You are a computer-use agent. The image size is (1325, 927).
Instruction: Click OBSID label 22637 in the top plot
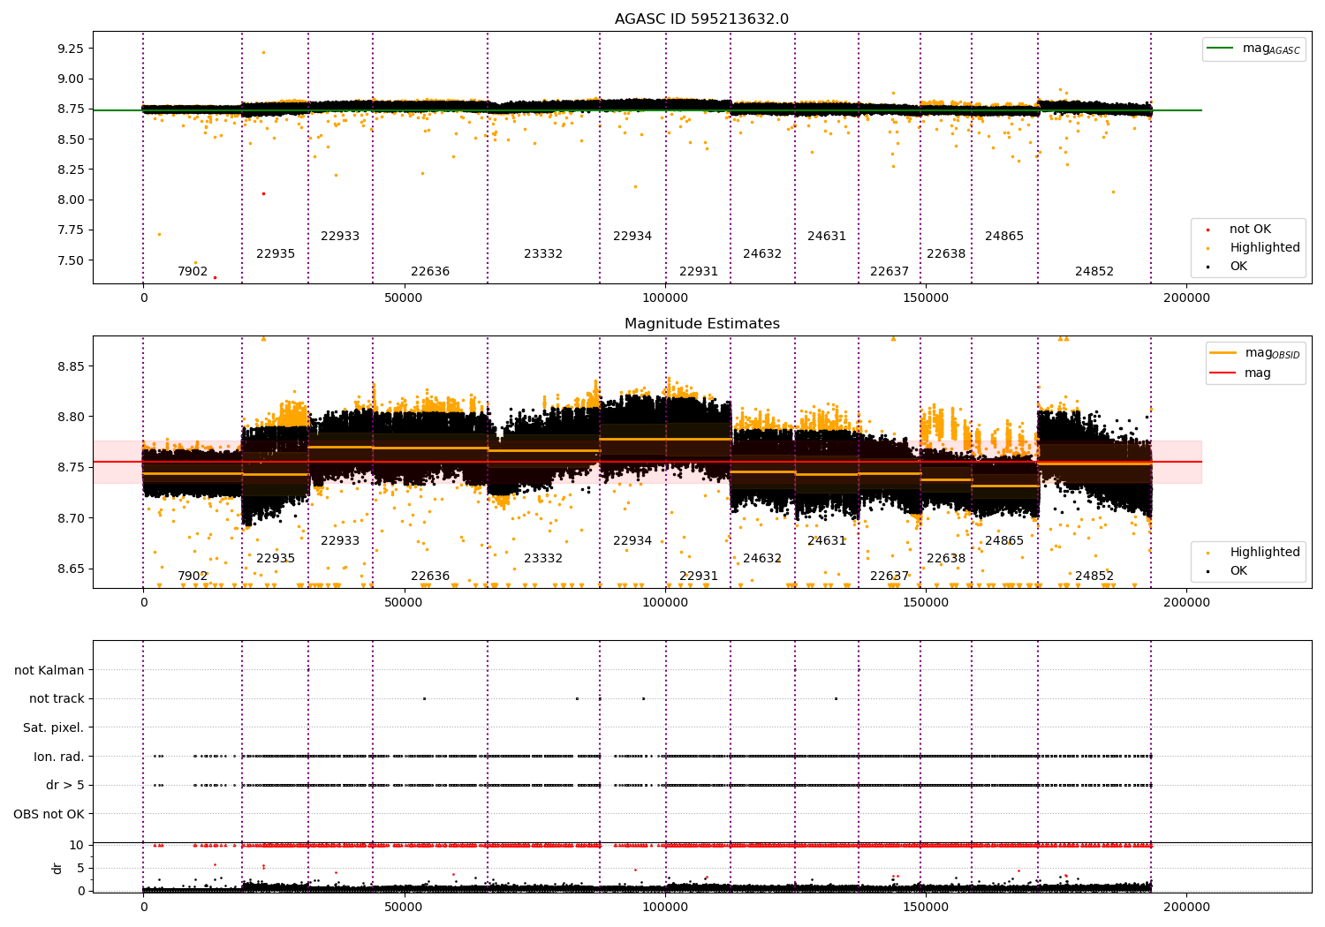point(890,272)
